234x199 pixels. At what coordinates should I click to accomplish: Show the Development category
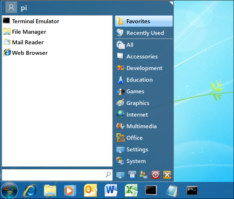coord(144,68)
